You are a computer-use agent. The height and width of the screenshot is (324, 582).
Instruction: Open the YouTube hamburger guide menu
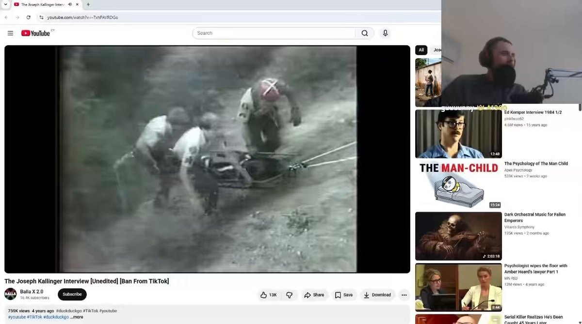10,33
